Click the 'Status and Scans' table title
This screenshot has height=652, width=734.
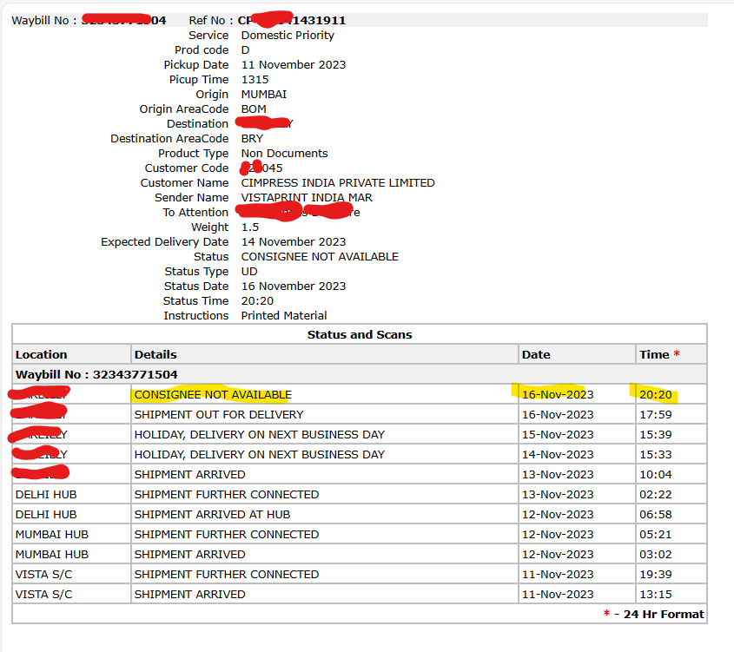(x=360, y=335)
